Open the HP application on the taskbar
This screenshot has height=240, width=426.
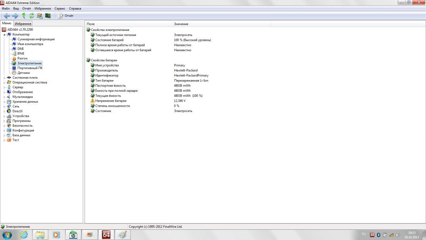pyautogui.click(x=73, y=235)
